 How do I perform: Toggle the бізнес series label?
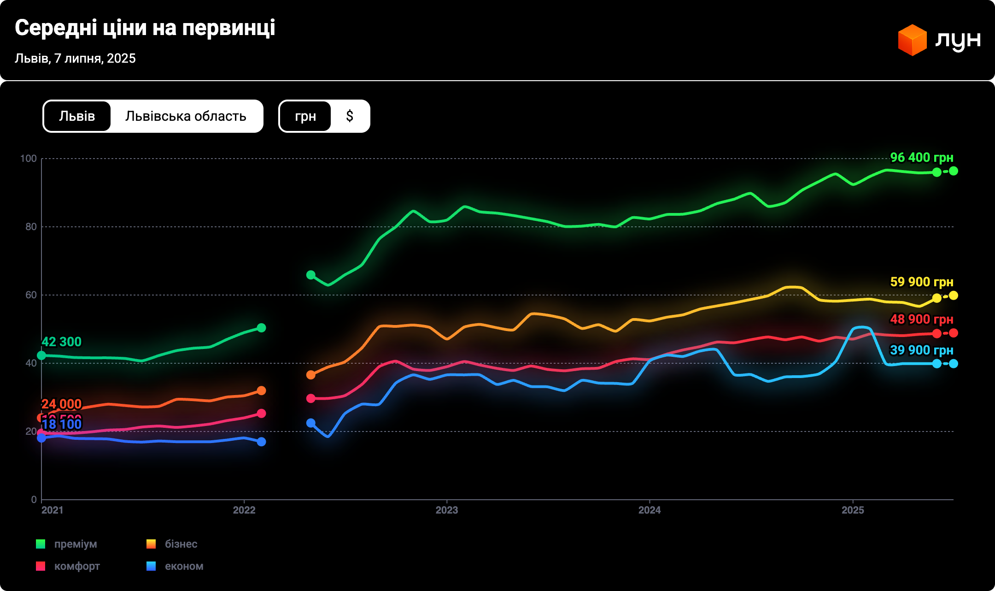point(181,544)
